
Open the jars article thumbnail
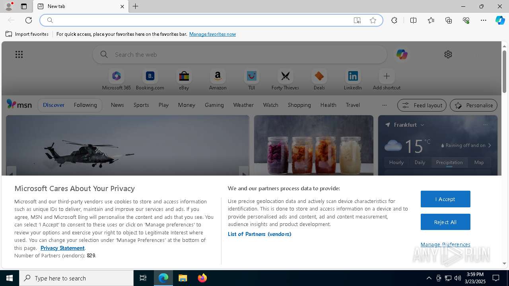(314, 145)
